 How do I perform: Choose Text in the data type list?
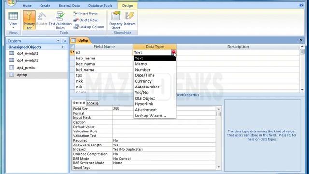click(x=154, y=58)
